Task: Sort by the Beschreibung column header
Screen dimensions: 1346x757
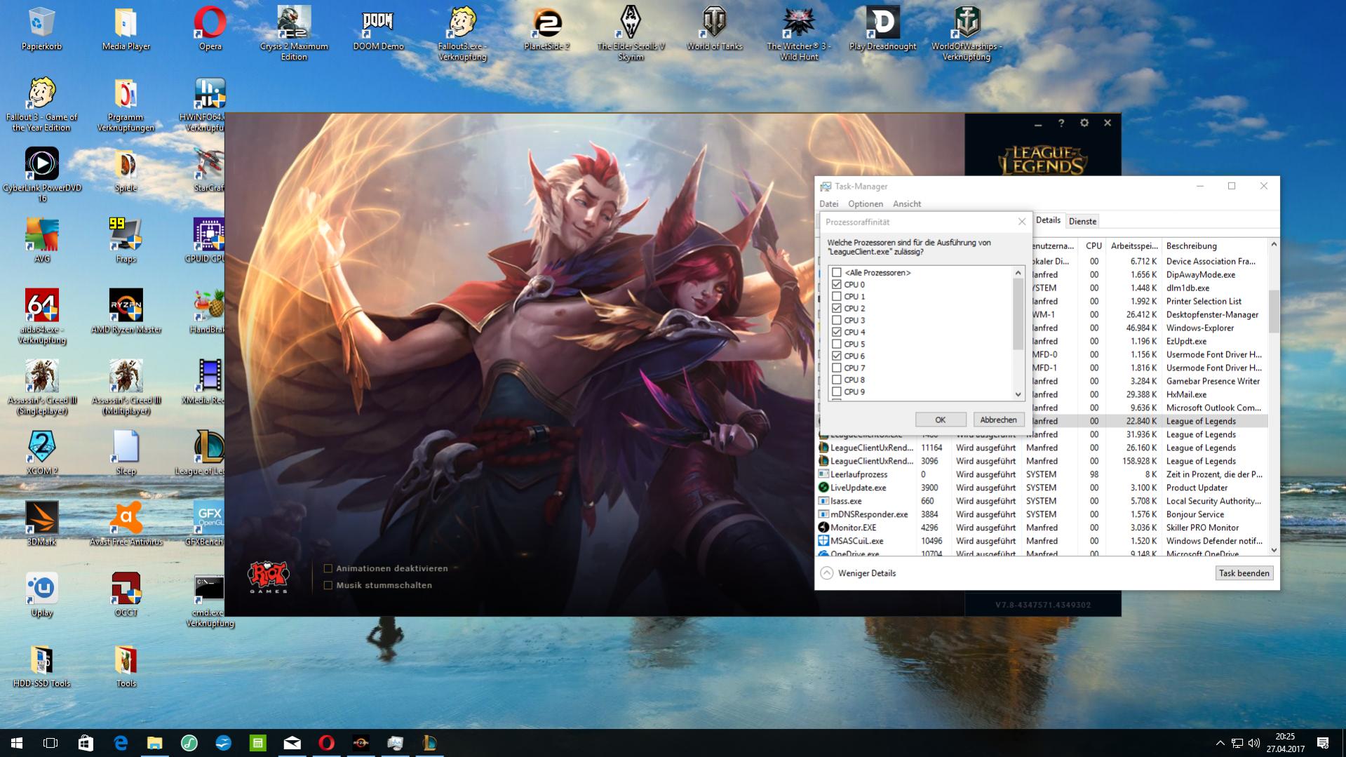Action: pyautogui.click(x=1213, y=246)
